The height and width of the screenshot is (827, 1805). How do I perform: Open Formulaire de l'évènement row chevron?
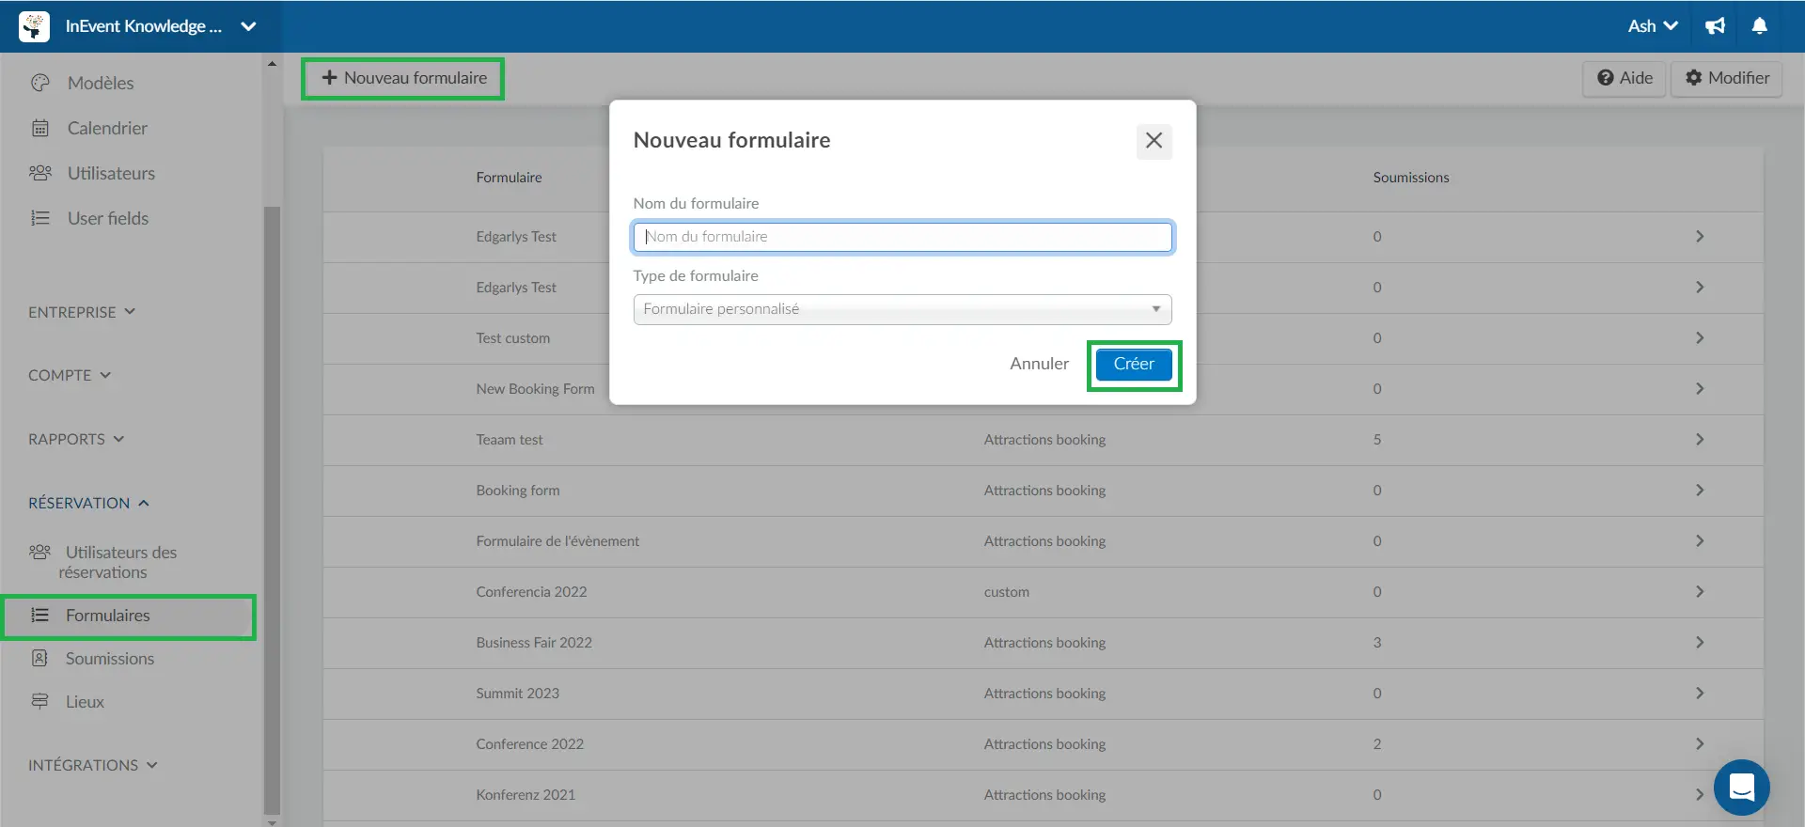click(1700, 541)
